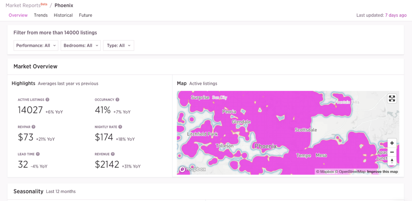Click the -4% YoY lead time change
This screenshot has height=201, width=412.
click(x=39, y=166)
